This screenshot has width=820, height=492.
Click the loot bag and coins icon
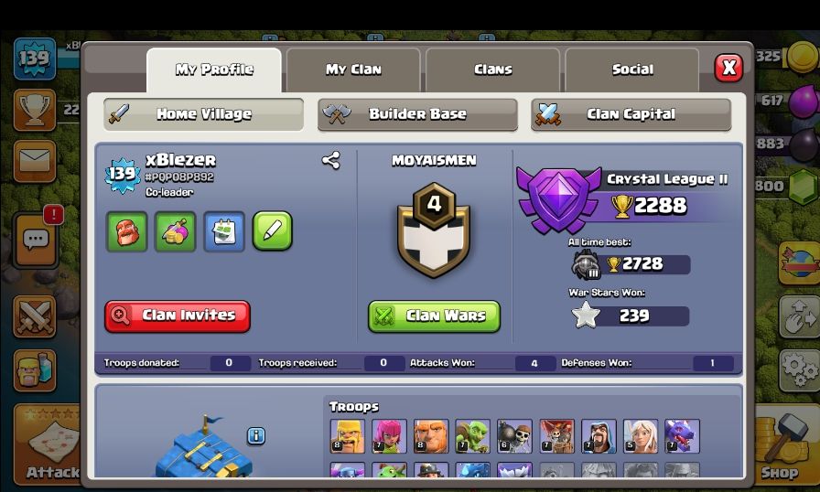[x=175, y=231]
